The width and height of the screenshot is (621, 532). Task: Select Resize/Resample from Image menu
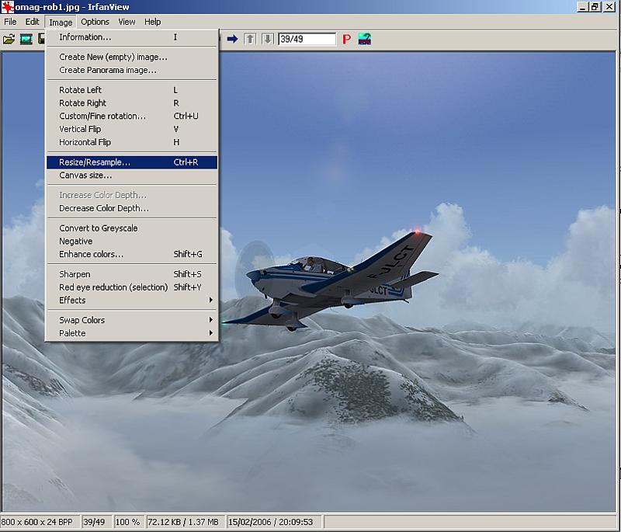tap(95, 162)
